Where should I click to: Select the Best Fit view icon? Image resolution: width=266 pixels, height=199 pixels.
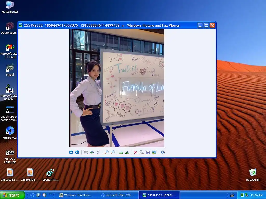click(86, 152)
